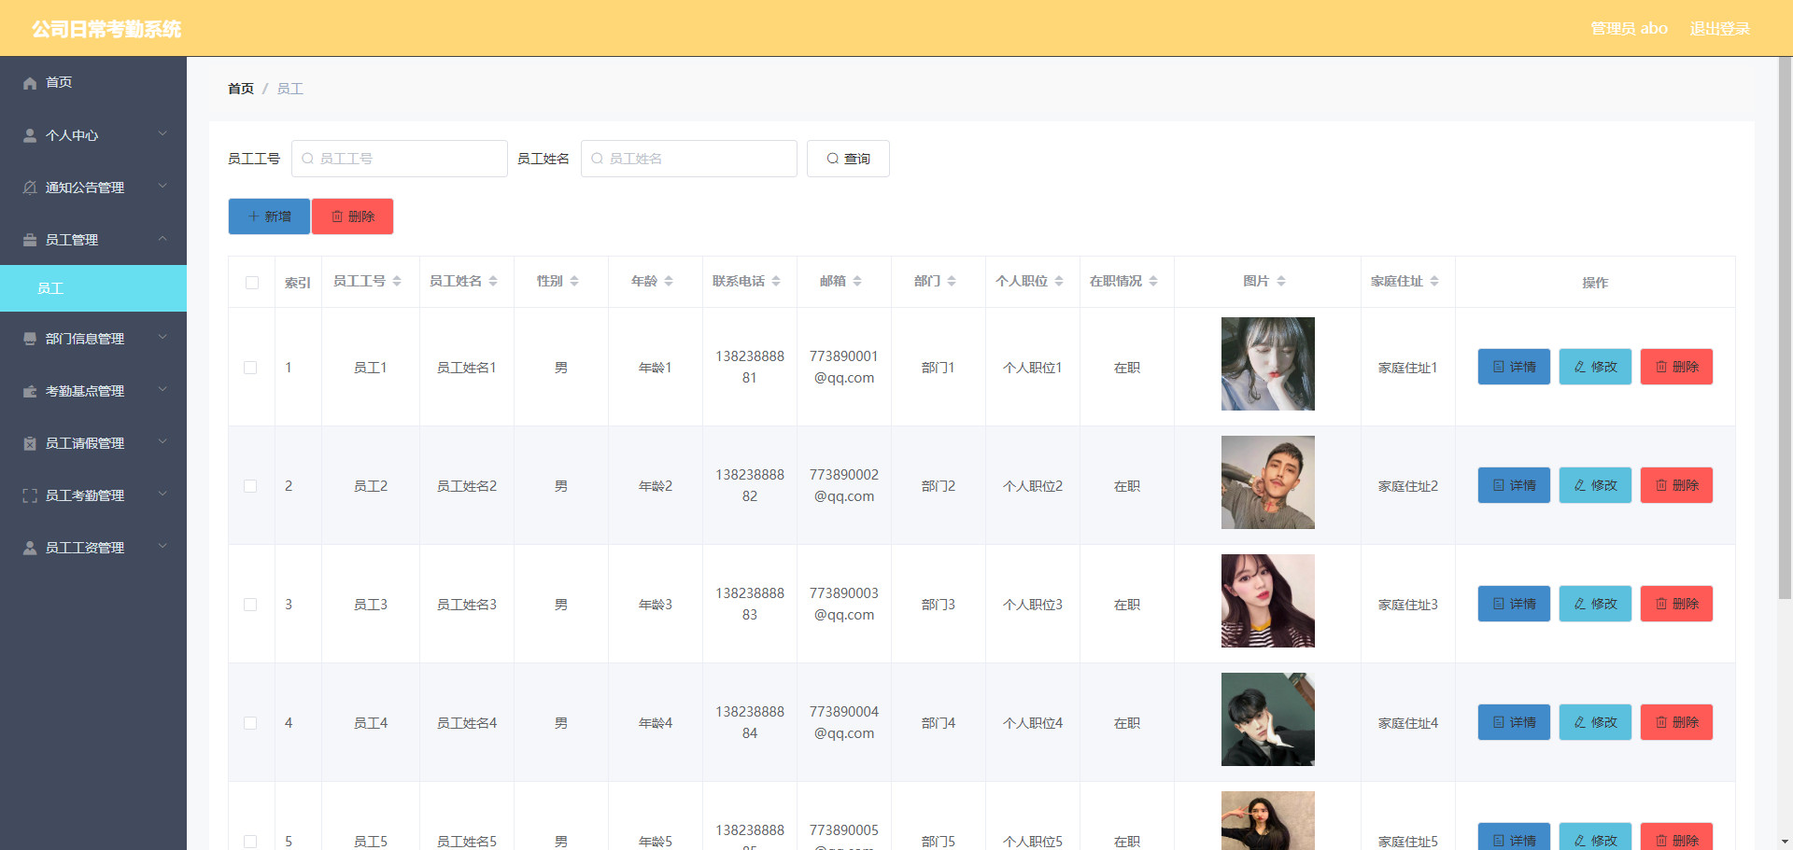This screenshot has height=850, width=1793.
Task: Open 员工考勤管理 menu label
Action: (x=85, y=495)
